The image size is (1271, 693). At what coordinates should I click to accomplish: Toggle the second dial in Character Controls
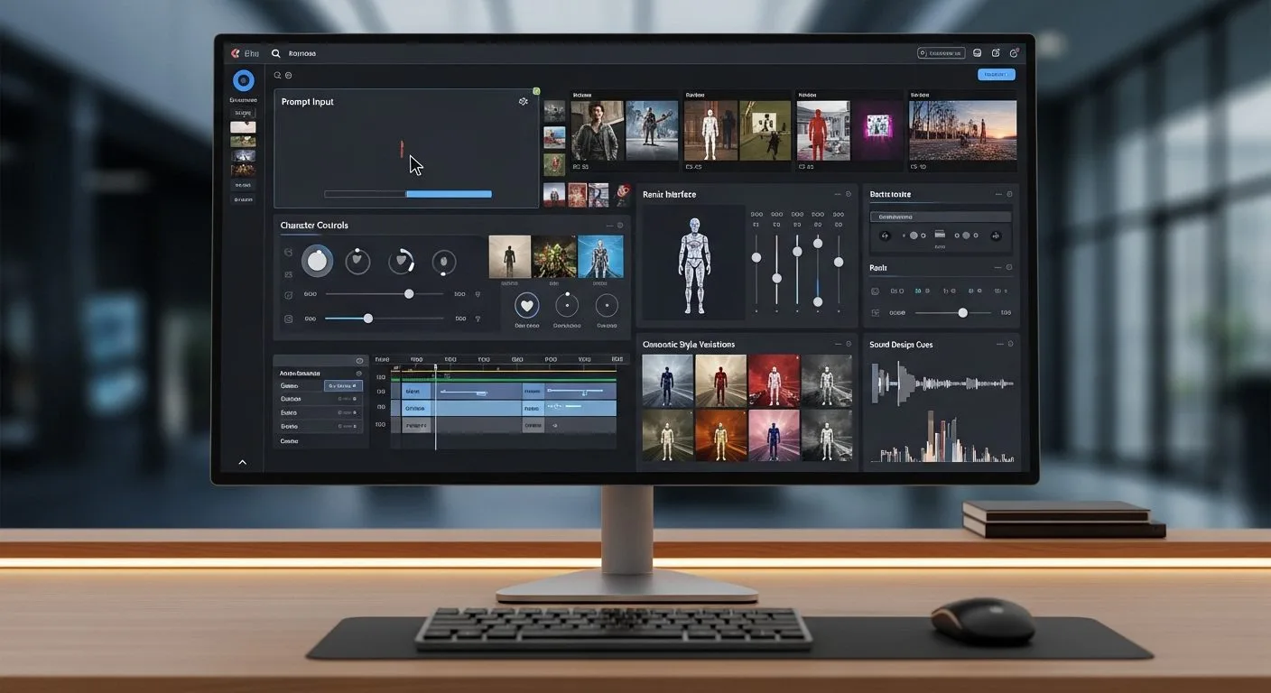[x=359, y=262]
